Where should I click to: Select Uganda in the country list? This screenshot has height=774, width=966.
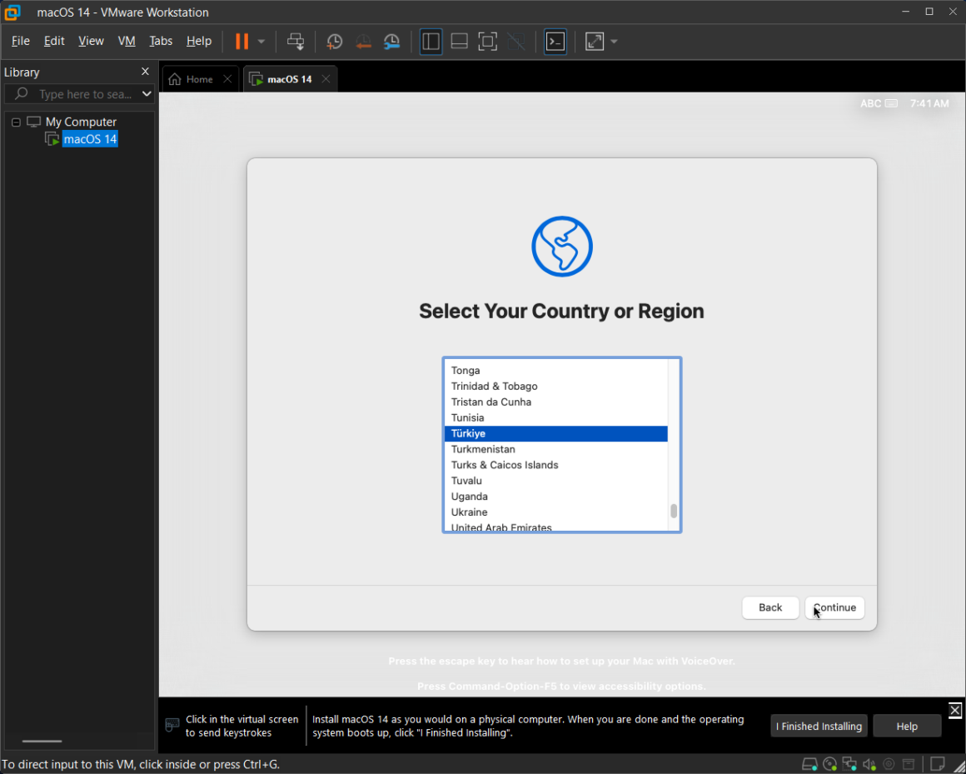(555, 497)
